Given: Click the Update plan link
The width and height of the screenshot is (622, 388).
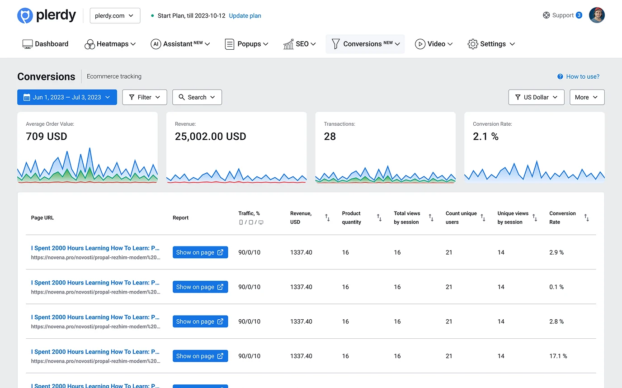Looking at the screenshot, I should coord(245,15).
